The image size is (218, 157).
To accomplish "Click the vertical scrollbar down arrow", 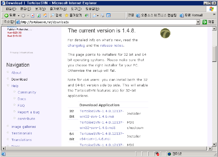I will click(x=214, y=145).
